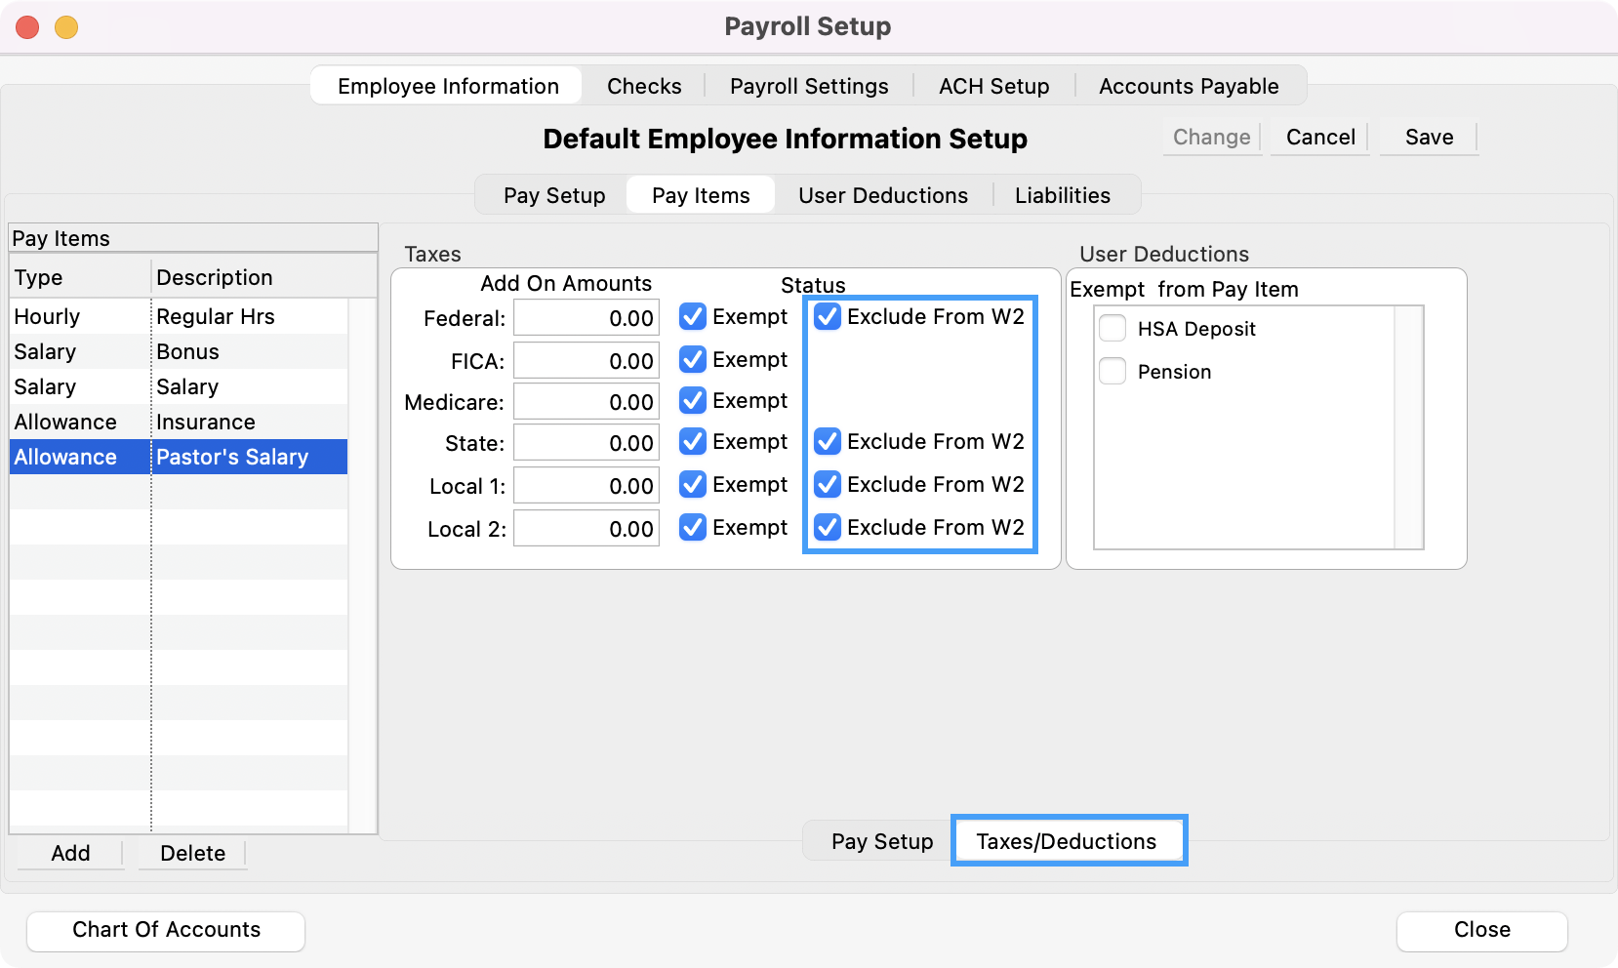Toggle Exclude From W2 for Local 2
The width and height of the screenshot is (1618, 968).
(828, 528)
